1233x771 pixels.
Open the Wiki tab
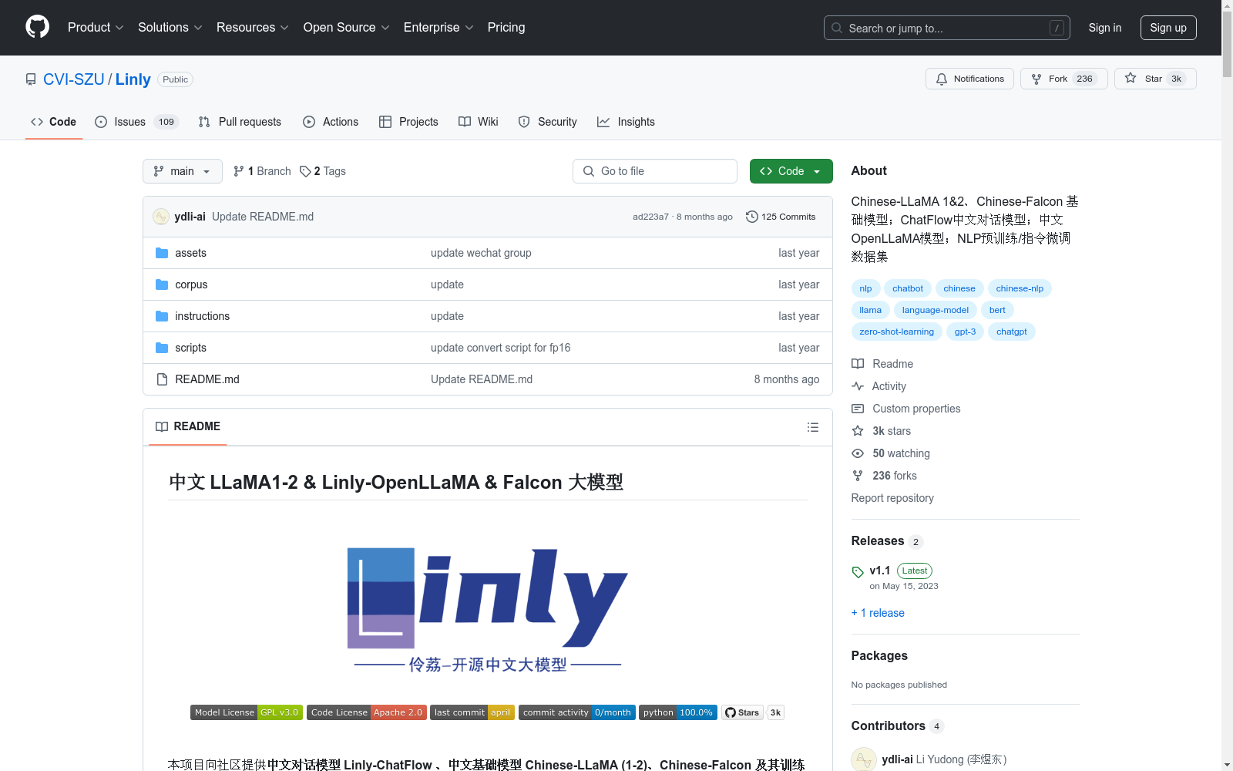(x=479, y=122)
